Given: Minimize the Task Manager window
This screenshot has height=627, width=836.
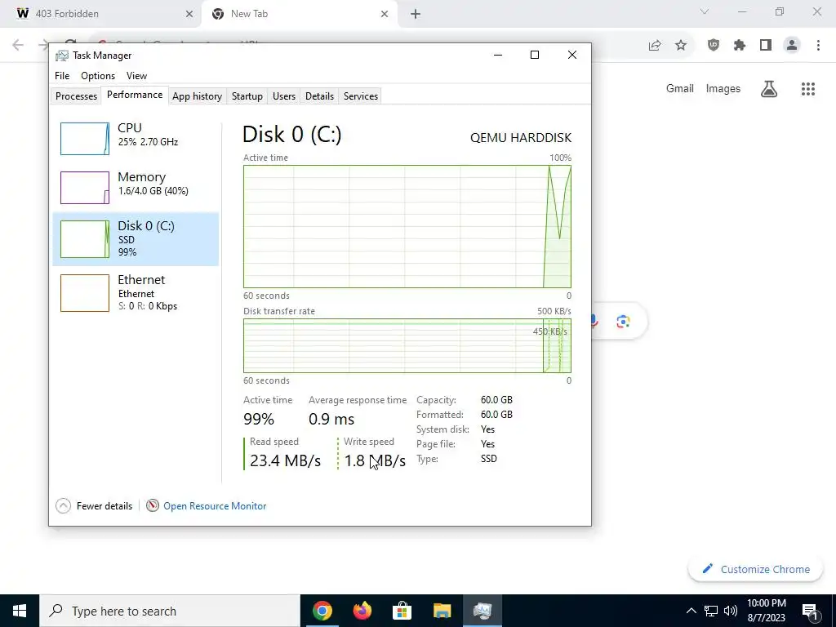Looking at the screenshot, I should [498, 55].
